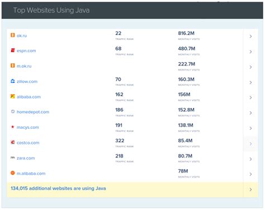Click the macys.com red star favicon
This screenshot has width=265, height=210.
point(12,127)
